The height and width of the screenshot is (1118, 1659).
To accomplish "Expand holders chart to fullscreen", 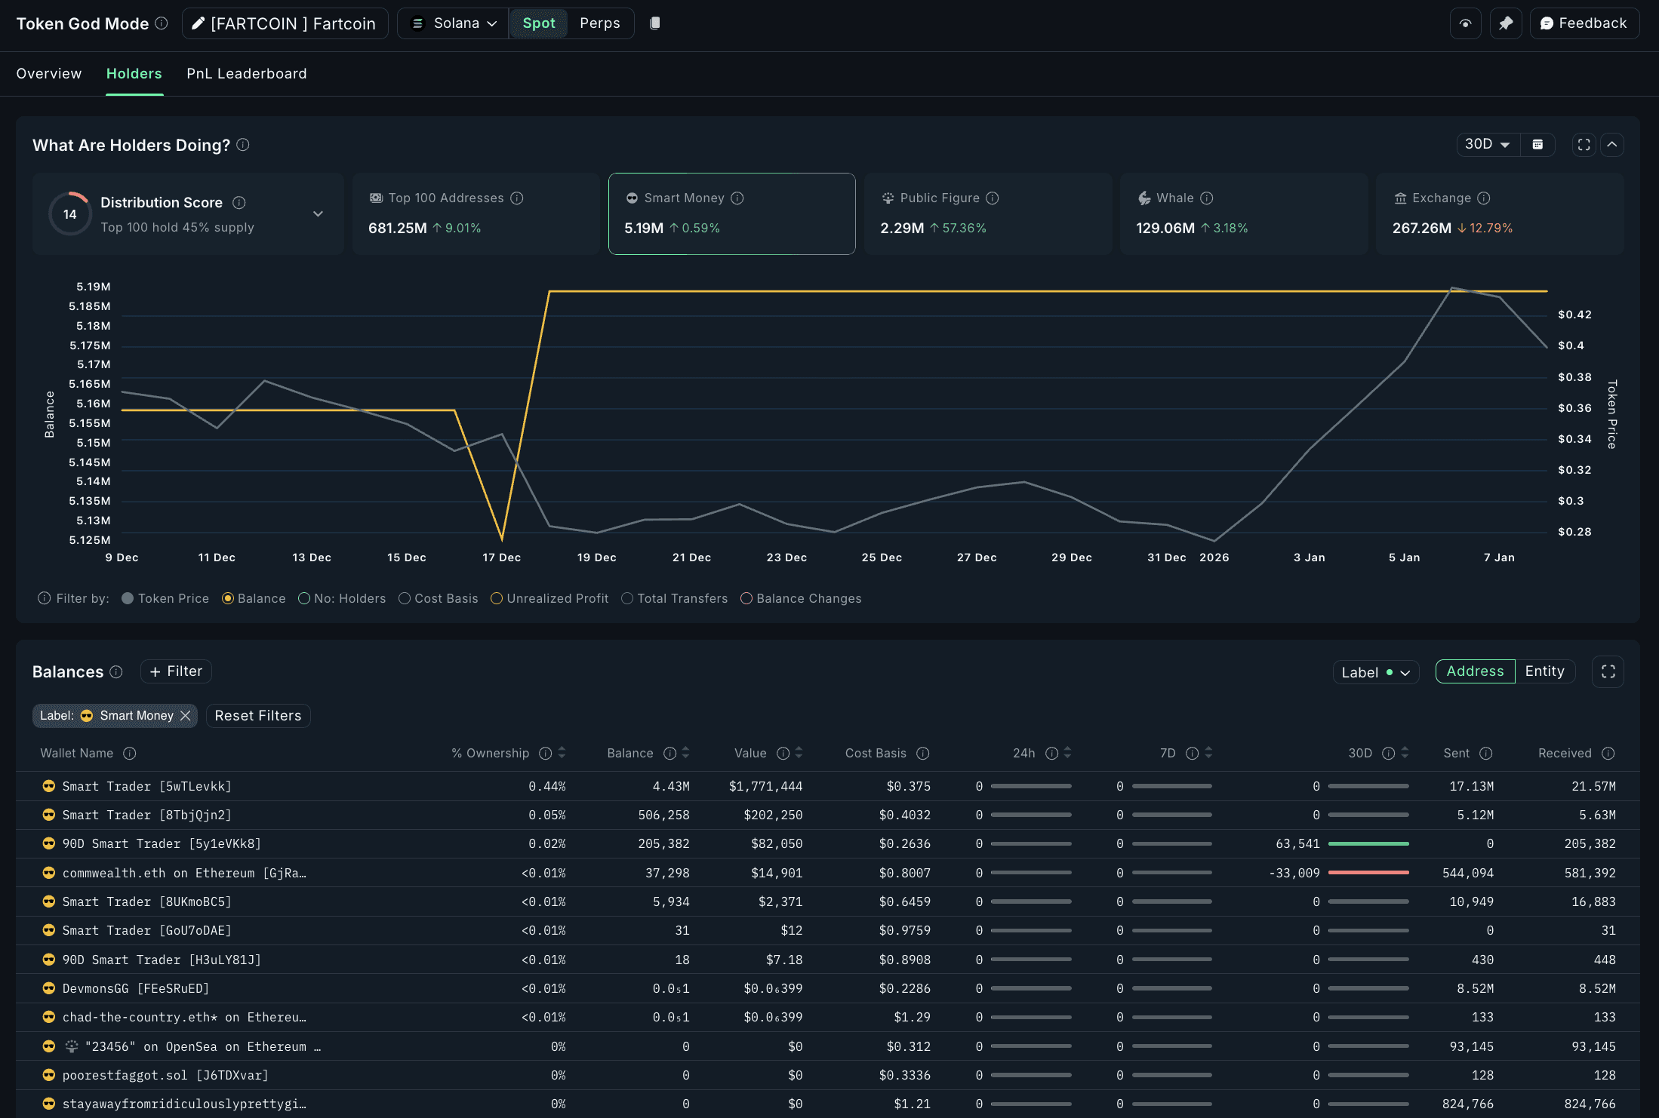I will point(1584,145).
